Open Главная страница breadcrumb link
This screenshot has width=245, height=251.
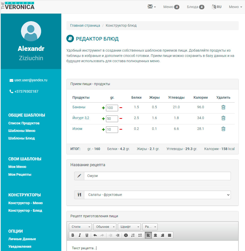coord(85,26)
